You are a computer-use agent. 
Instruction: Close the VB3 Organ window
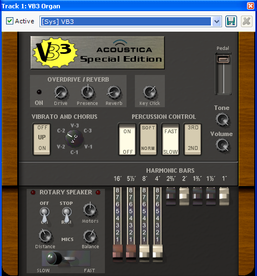(x=250, y=6)
